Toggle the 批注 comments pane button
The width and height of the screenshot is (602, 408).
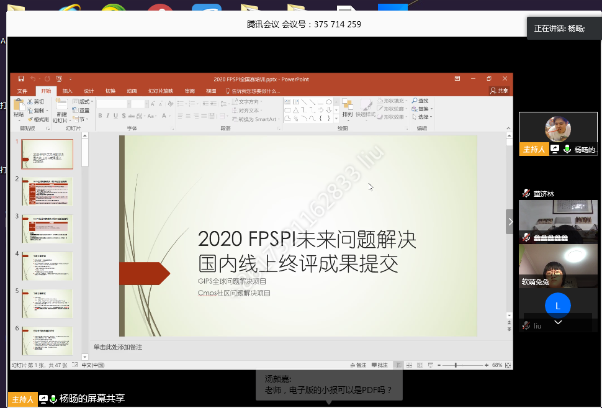pyautogui.click(x=380, y=365)
